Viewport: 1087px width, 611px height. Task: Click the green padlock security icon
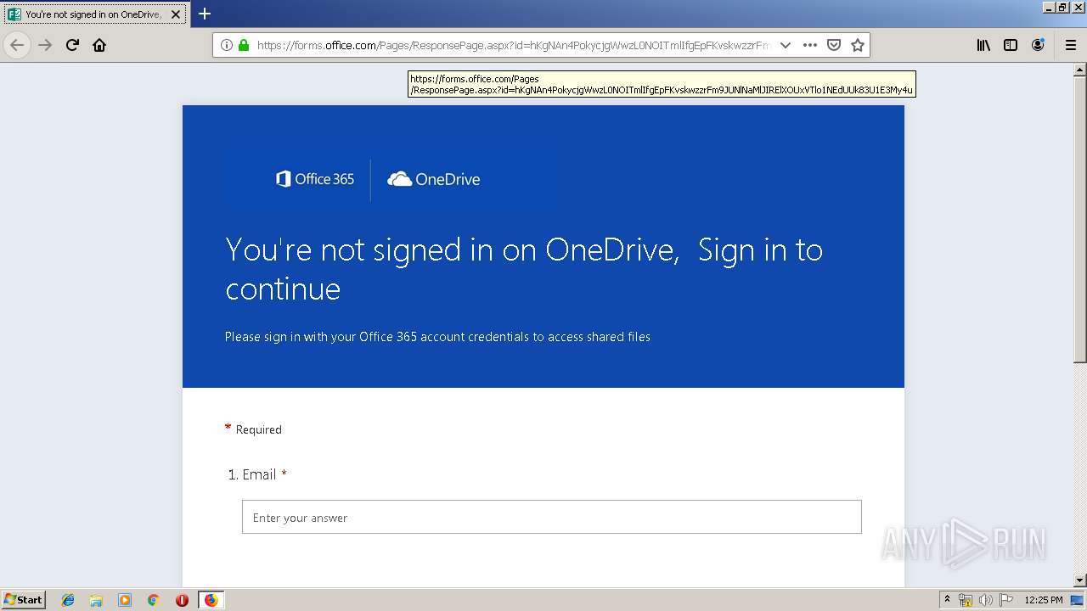pos(244,45)
